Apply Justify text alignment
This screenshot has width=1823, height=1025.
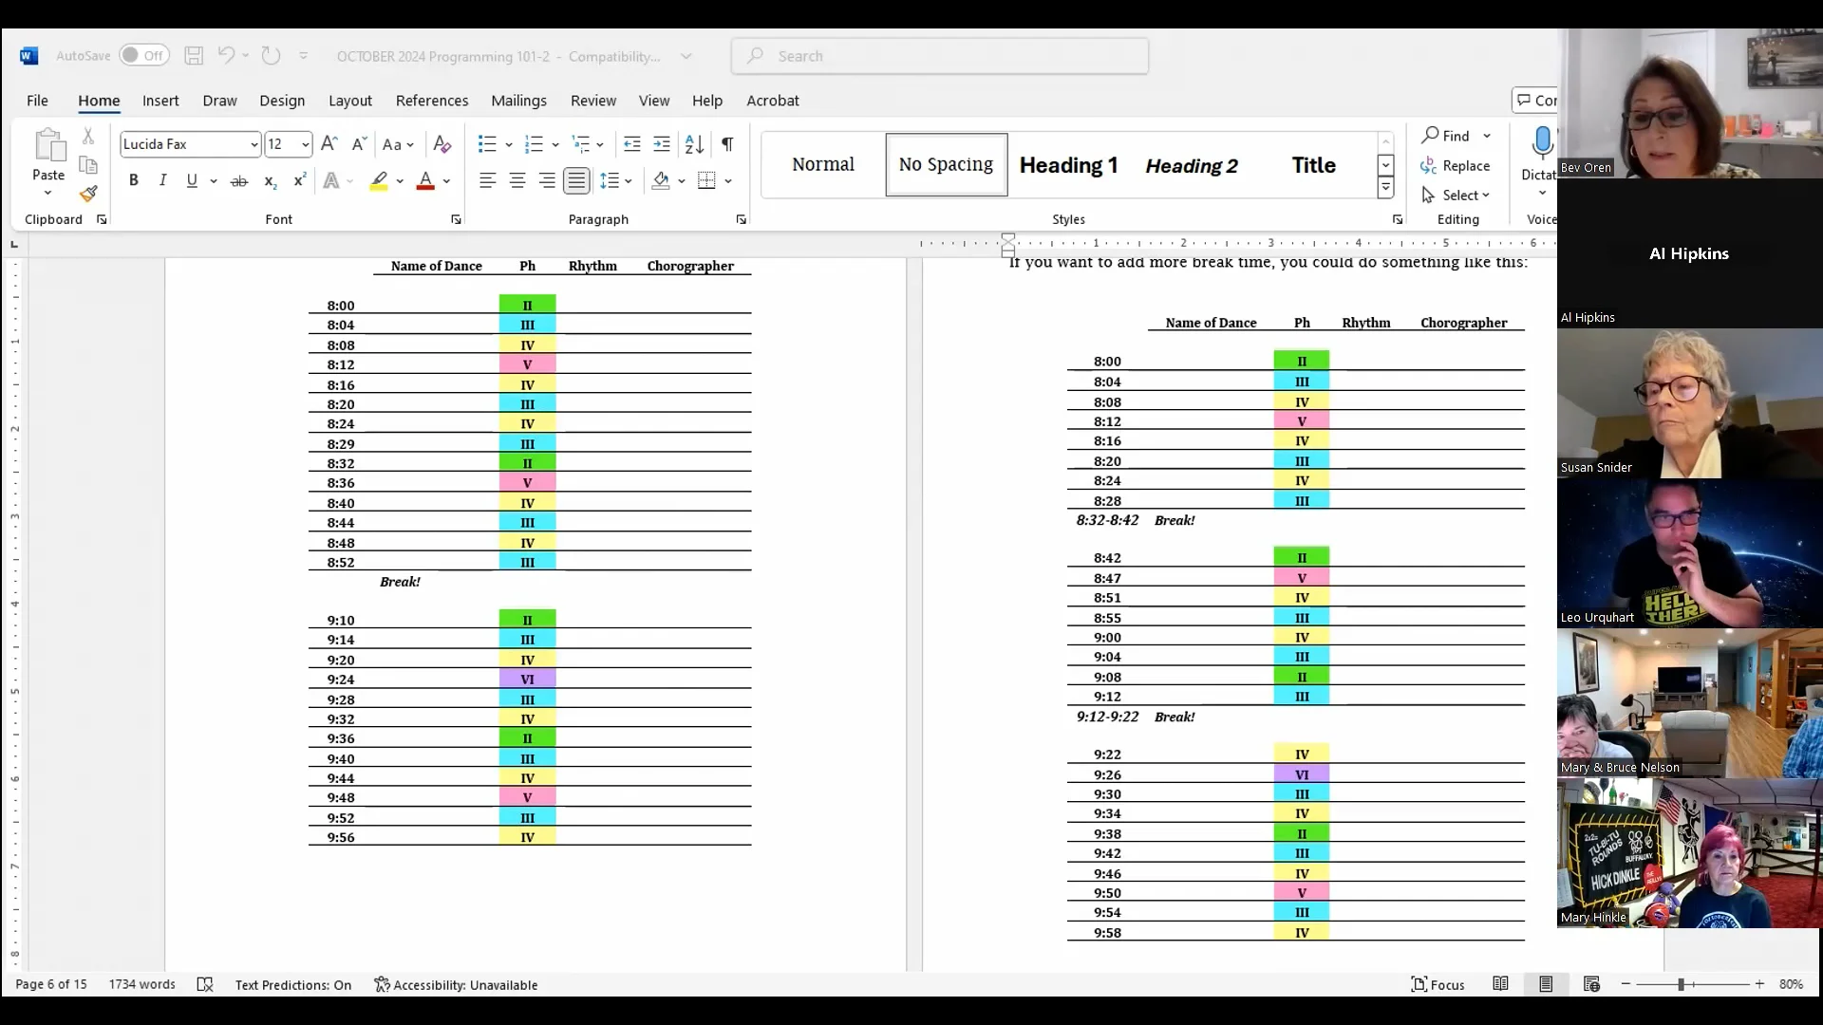[576, 180]
